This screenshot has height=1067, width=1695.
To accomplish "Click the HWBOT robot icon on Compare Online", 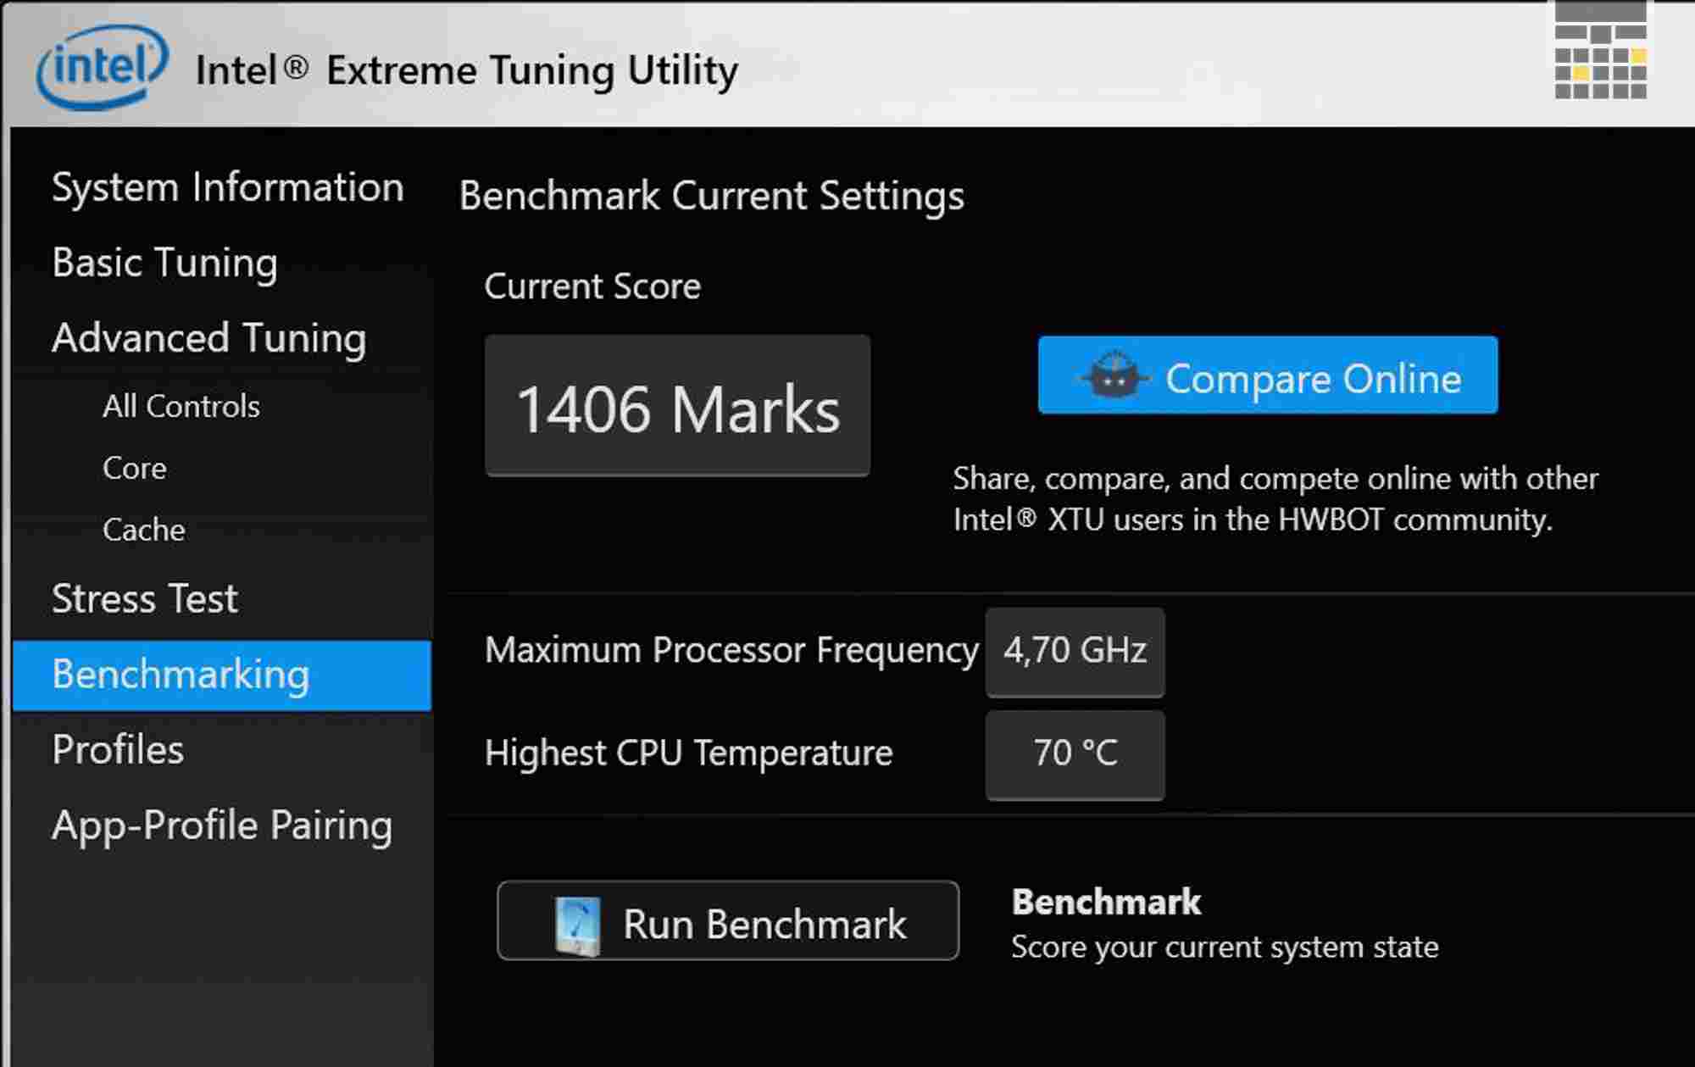I will click(x=1114, y=375).
